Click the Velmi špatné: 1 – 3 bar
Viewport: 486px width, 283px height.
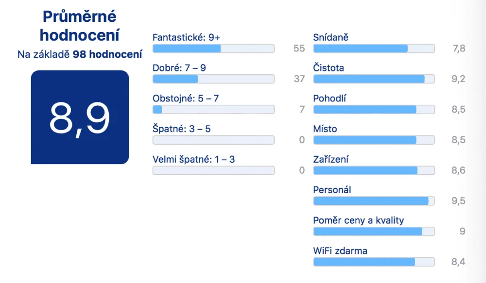pyautogui.click(x=213, y=170)
